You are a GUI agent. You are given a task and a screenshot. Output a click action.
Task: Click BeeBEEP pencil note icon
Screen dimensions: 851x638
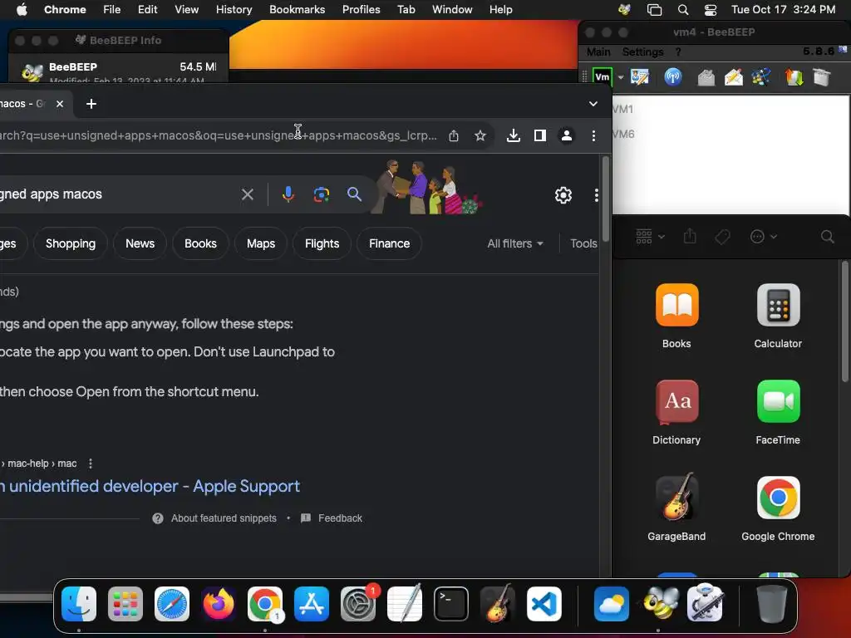[x=734, y=77]
